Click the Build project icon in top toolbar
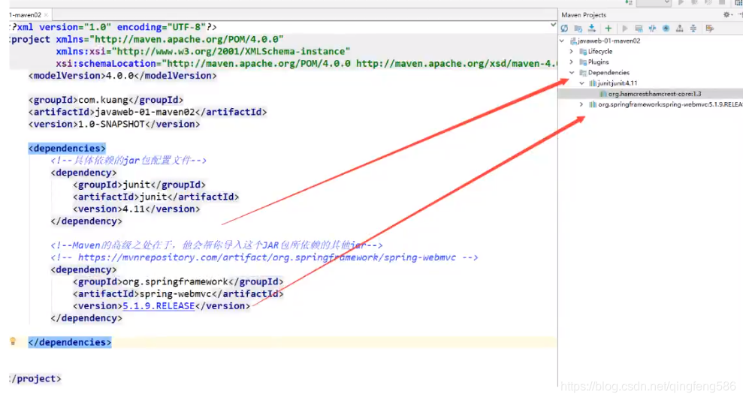The width and height of the screenshot is (743, 400). [629, 2]
